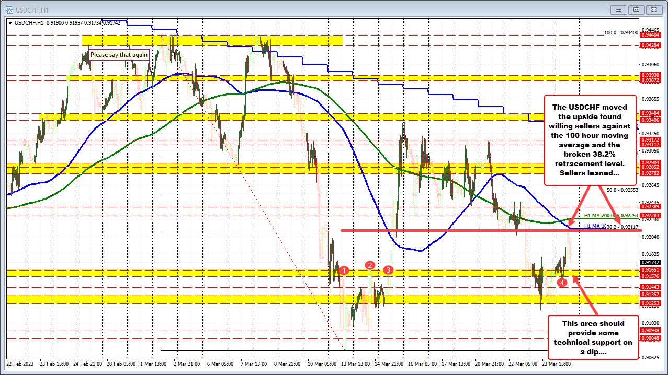Click the 'technical support on a dip' annotation box

tap(593, 337)
